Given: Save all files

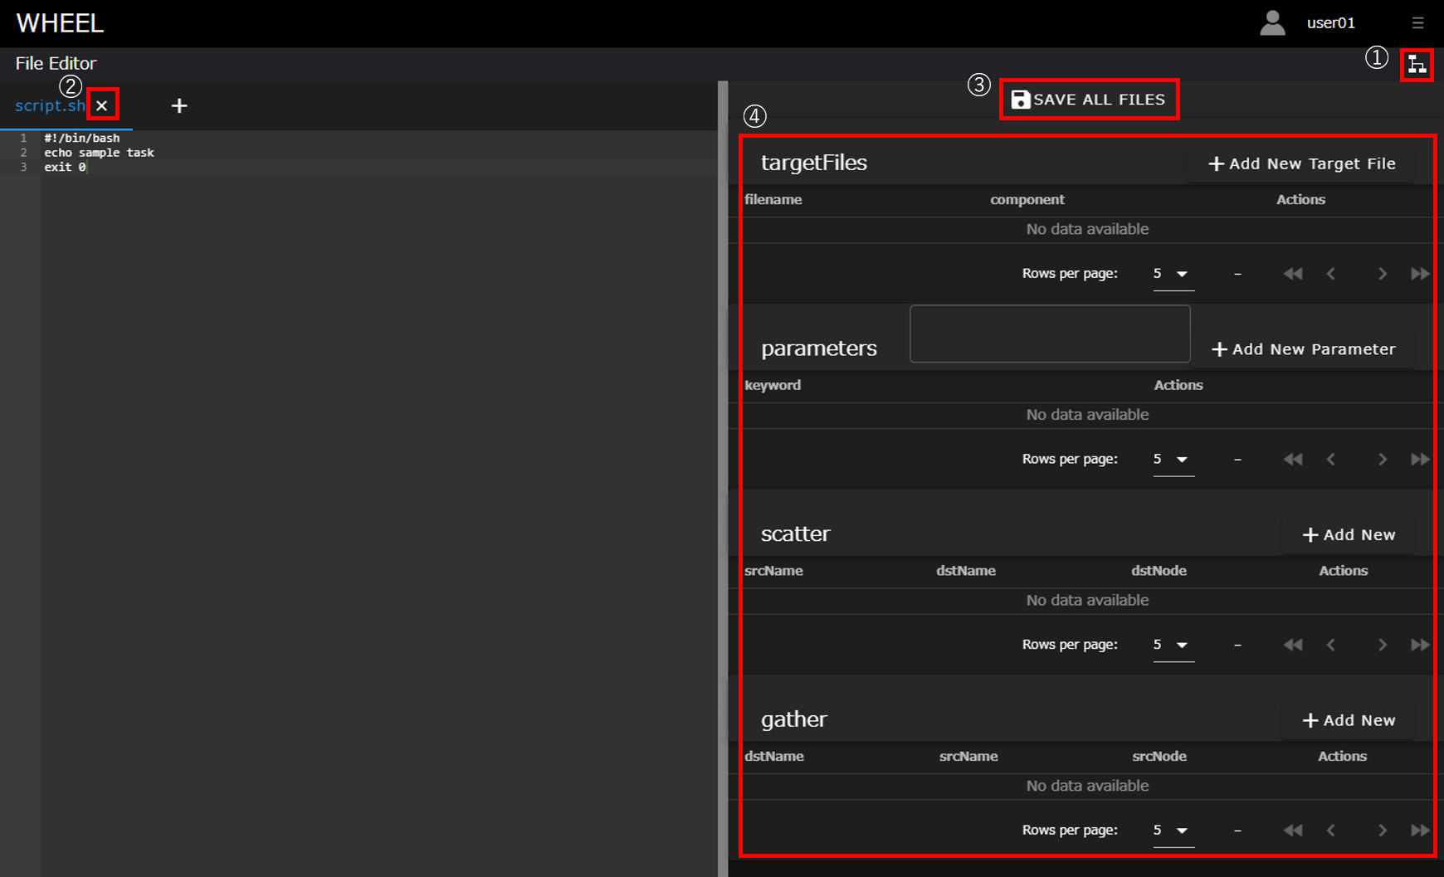Looking at the screenshot, I should coord(1089,100).
